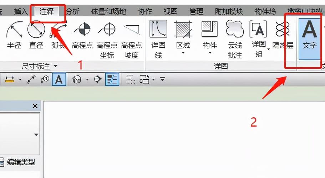The width and height of the screenshot is (325, 178).
Task: Expand the 尺寸标注 panel dropdown
Action: 55,66
